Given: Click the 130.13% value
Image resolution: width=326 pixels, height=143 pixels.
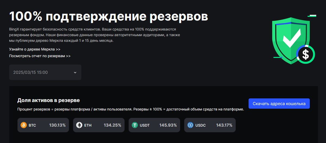Looking at the screenshot, I should tap(57, 125).
